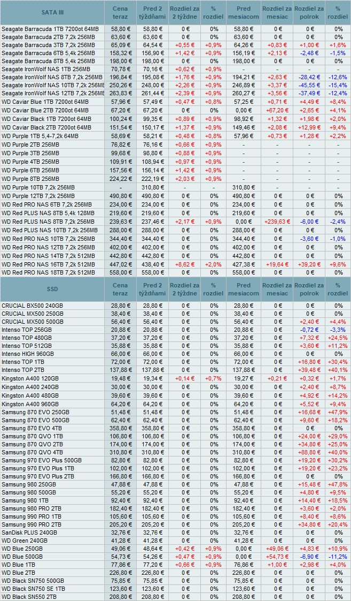Viewport: 351px width, 601px height.
Task: Click the +49,06 € monthly difference
Action: click(x=278, y=549)
